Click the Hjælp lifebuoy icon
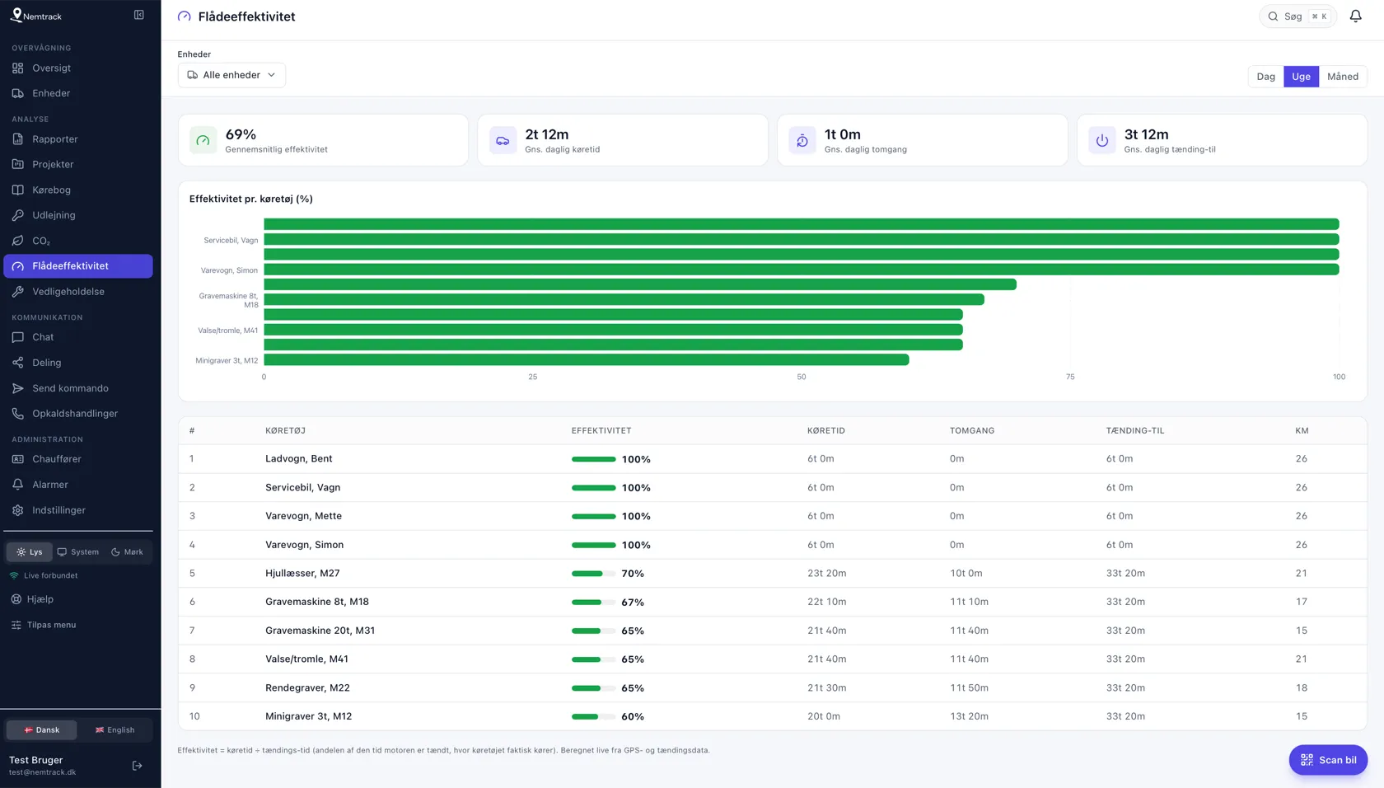This screenshot has width=1384, height=788. coord(16,599)
